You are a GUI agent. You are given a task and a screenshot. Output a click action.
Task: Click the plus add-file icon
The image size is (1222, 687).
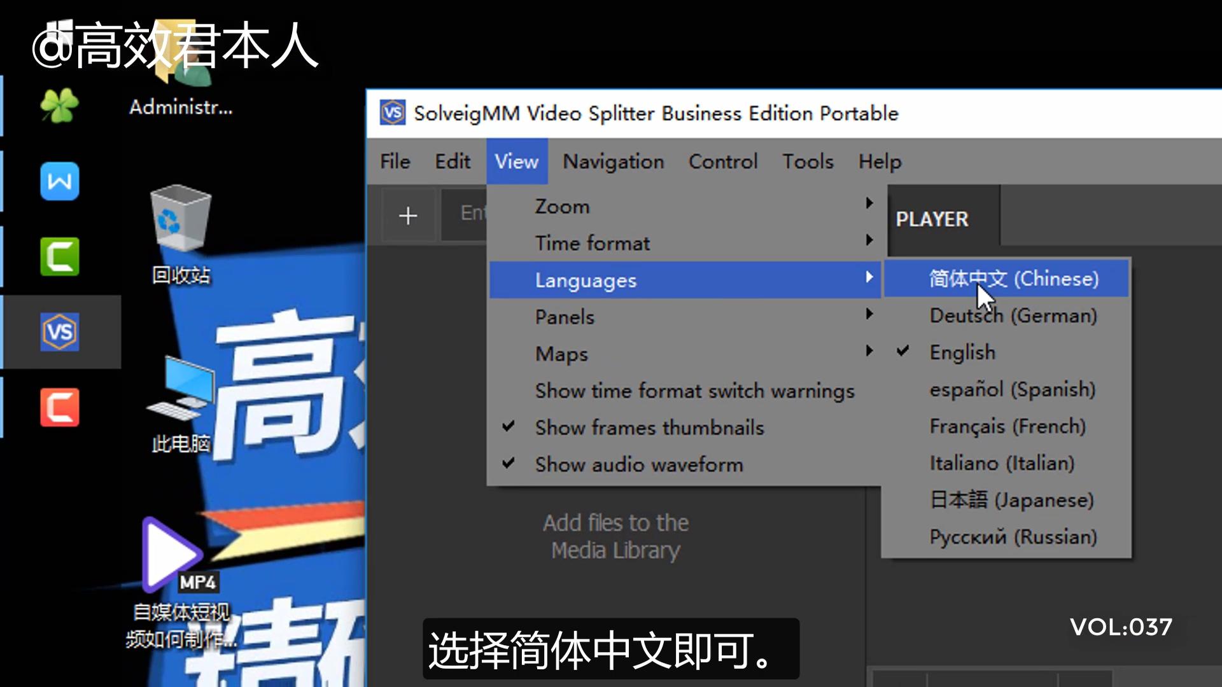[x=408, y=216]
